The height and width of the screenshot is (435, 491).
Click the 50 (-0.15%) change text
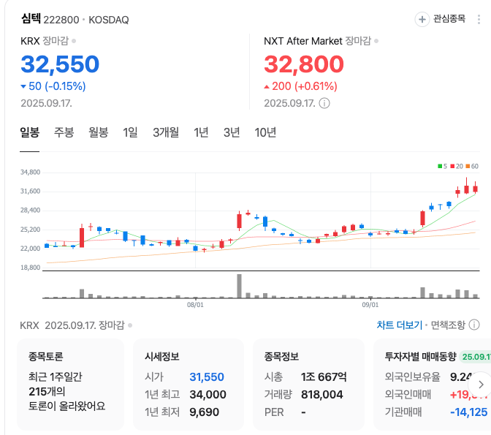tap(57, 86)
